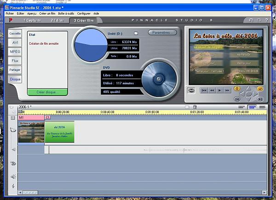The image size is (276, 200).
Task: Select the Cassette output button
Action: tap(15, 34)
